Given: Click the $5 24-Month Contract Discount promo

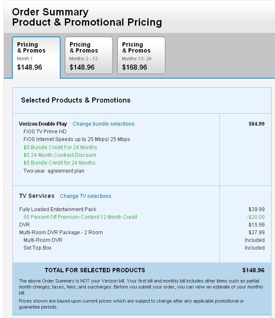Looking at the screenshot, I should point(59,155).
